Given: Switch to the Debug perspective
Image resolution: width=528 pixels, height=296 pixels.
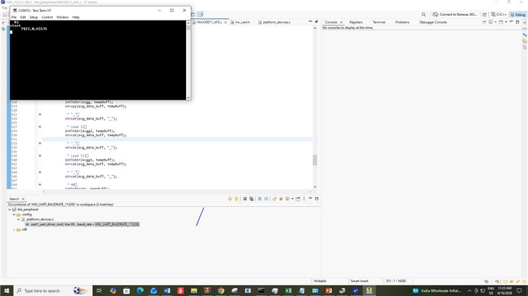Looking at the screenshot, I should [517, 15].
